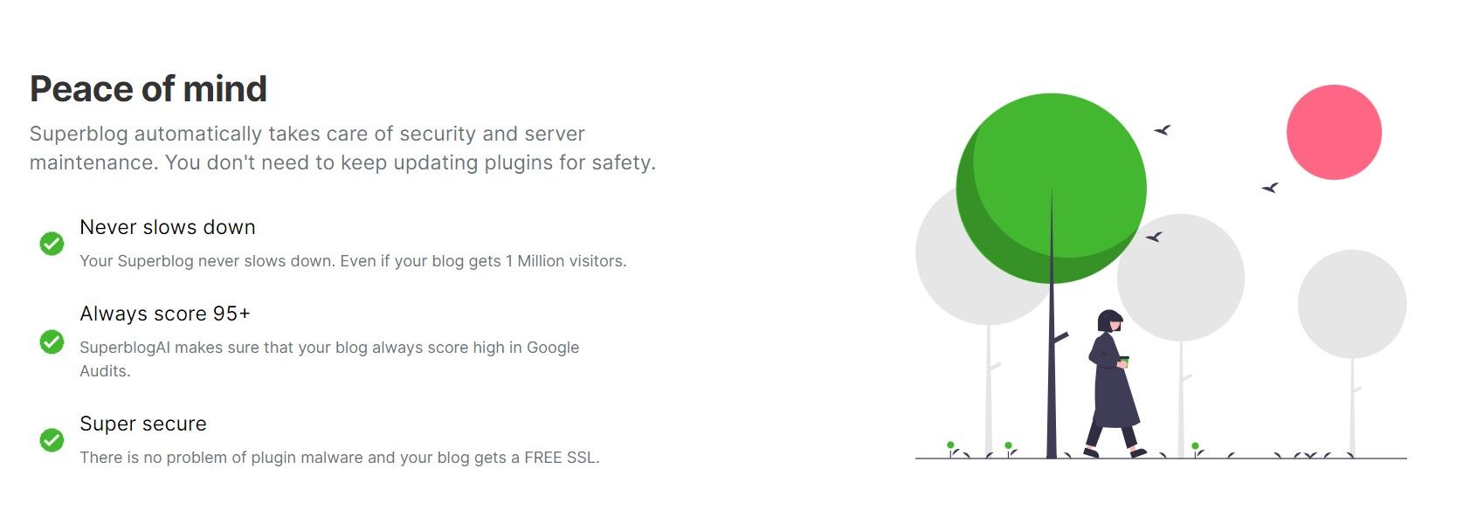Click the bird right of the green tree top
The width and height of the screenshot is (1470, 531).
tap(1163, 129)
